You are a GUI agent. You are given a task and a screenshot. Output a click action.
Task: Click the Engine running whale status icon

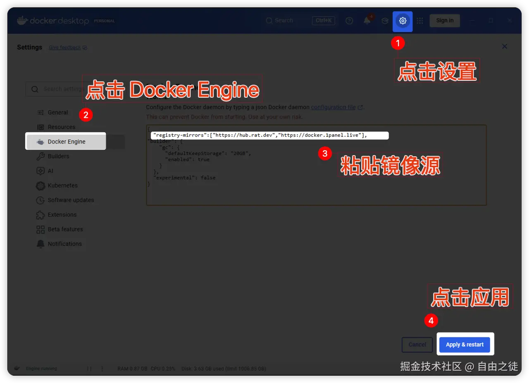tap(17, 369)
